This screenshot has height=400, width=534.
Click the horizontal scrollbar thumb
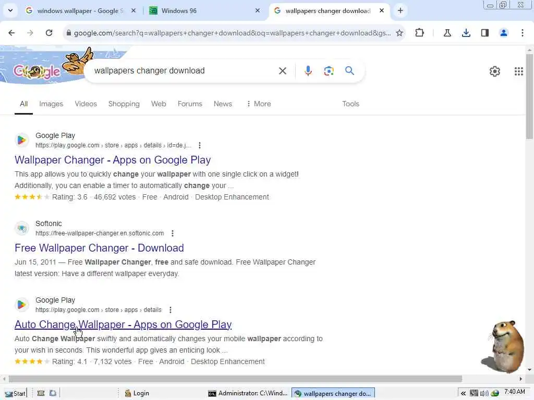pyautogui.click(x=235, y=379)
